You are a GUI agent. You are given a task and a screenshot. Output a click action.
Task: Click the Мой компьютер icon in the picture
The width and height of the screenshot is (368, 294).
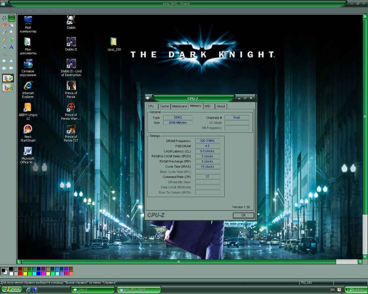pyautogui.click(x=28, y=24)
